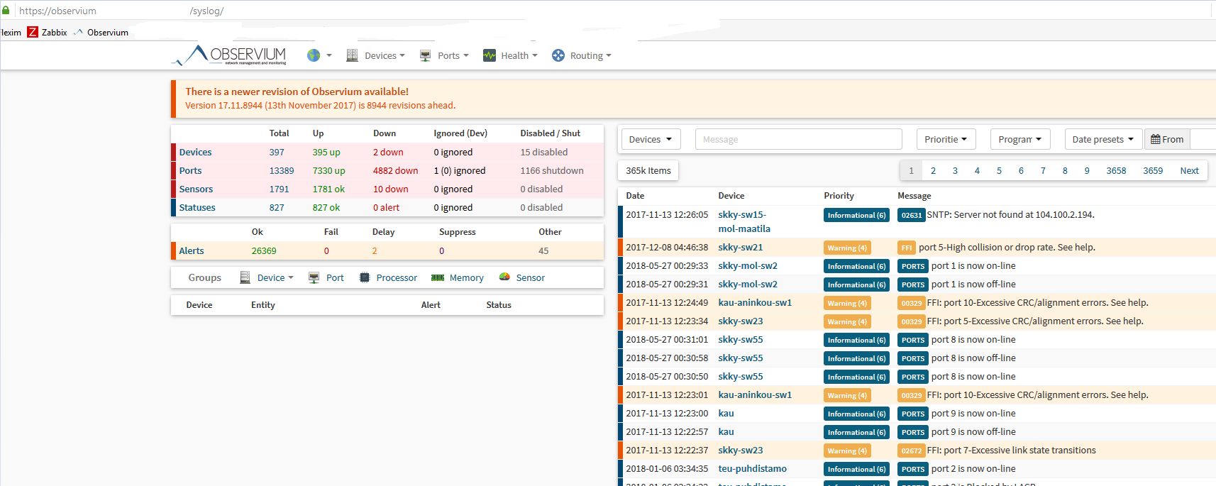Click the 02631 program tag
The width and height of the screenshot is (1216, 486).
912,215
